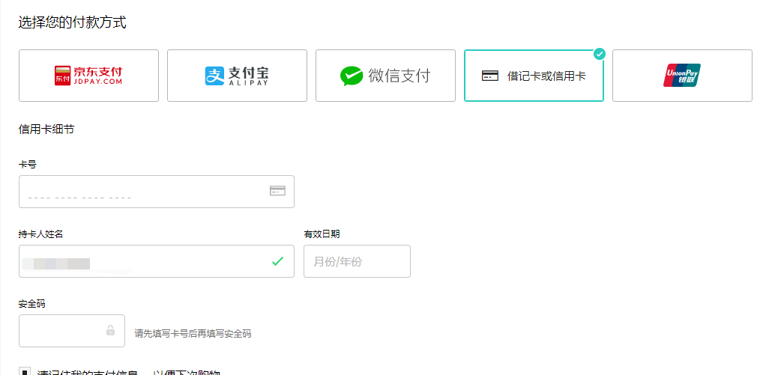757x375 pixels.
Task: Click the teal checkmark badge on selected option
Action: point(599,54)
